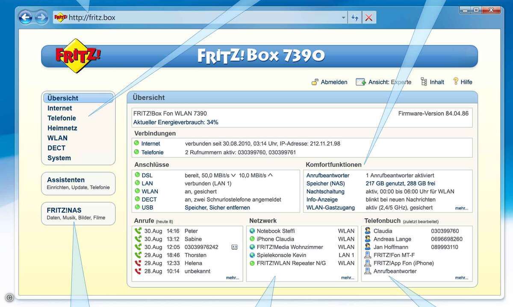Click mehr... in the Anrufe box
The height and width of the screenshot is (307, 513).
pos(233,278)
